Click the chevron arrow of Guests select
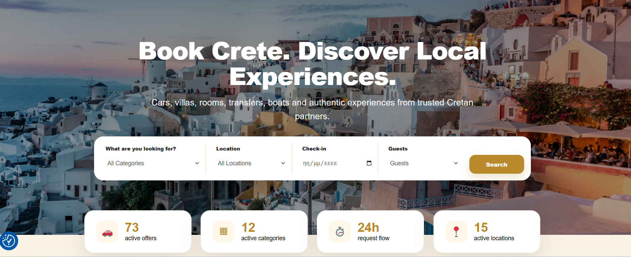 456,163
